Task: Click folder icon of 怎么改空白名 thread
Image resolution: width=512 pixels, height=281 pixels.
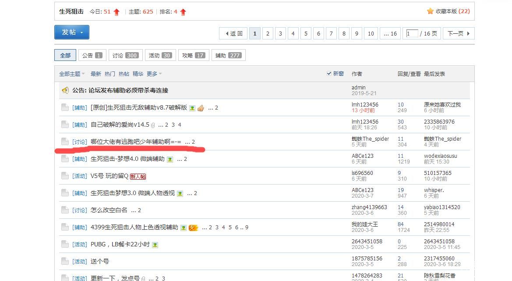Action: (65, 210)
